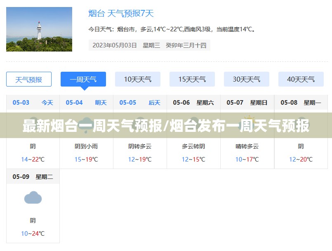Click the 05-07 星期日 day header
332x251 pixels.
[247, 103]
